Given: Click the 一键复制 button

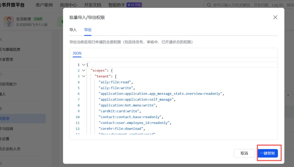Looking at the screenshot, I should (268, 153).
